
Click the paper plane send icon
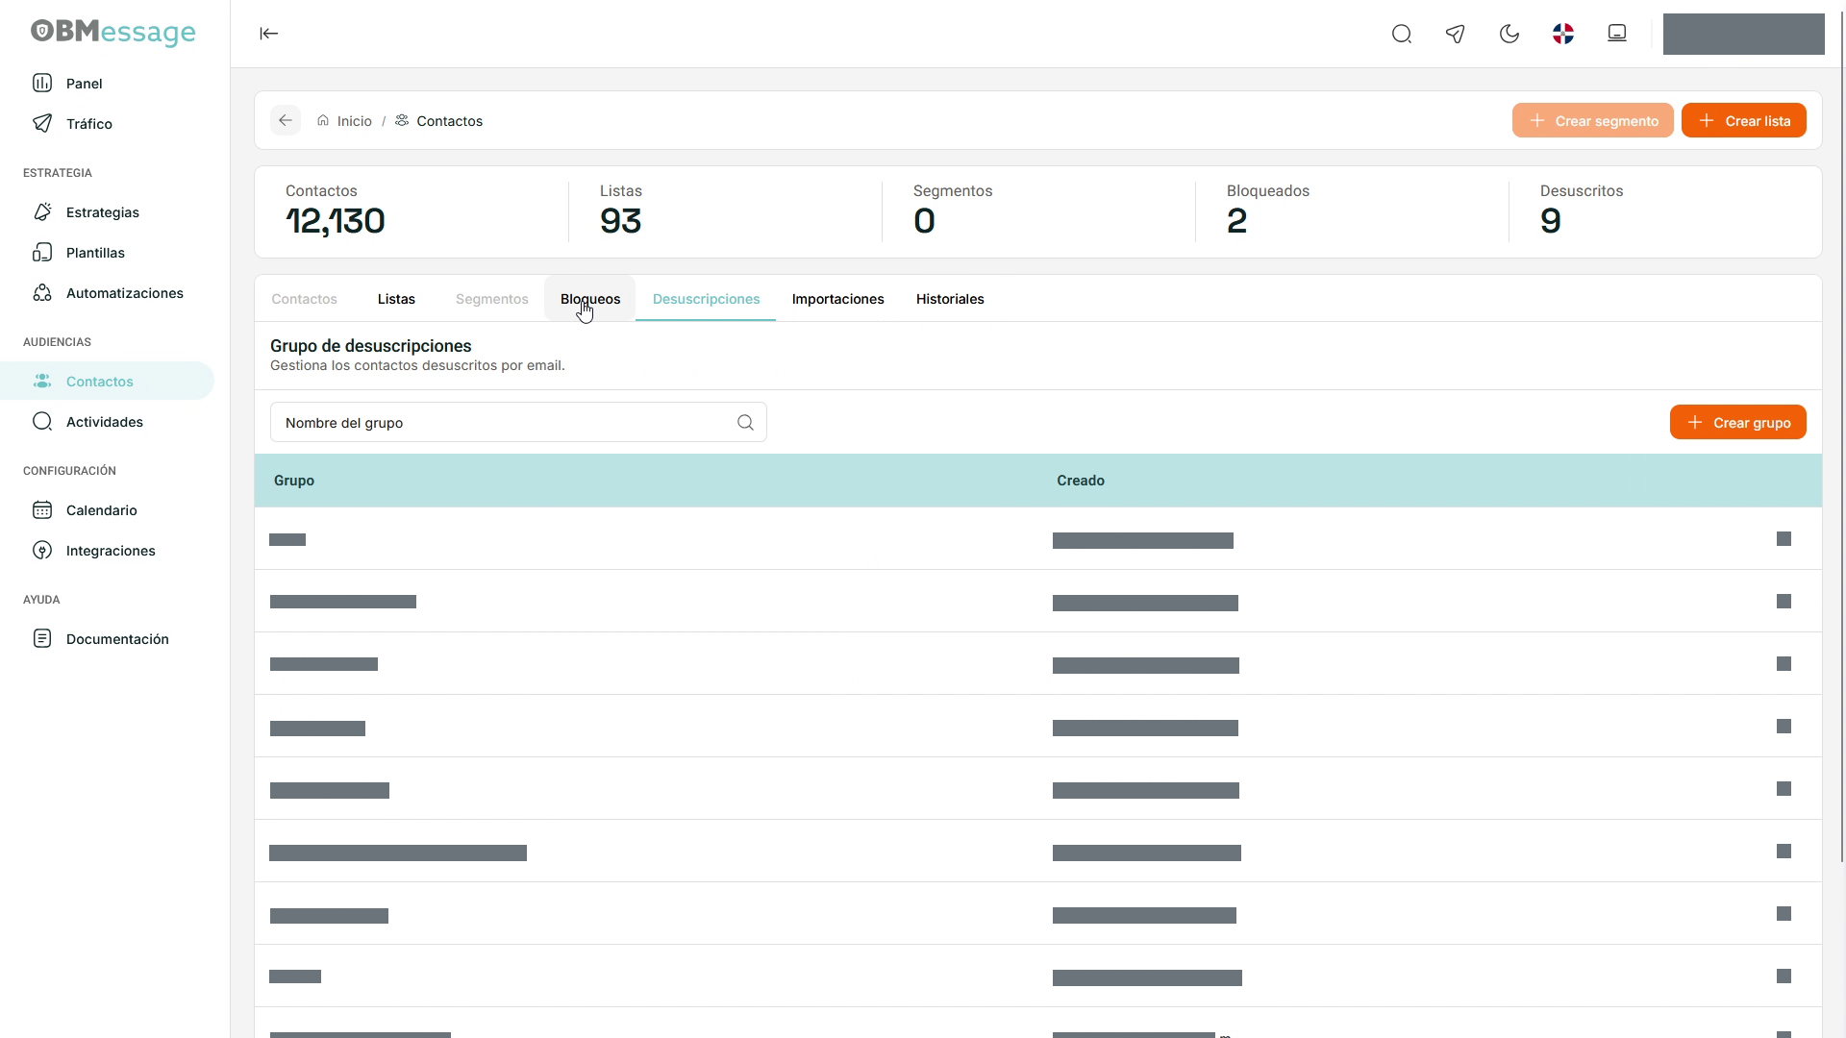1456,35
